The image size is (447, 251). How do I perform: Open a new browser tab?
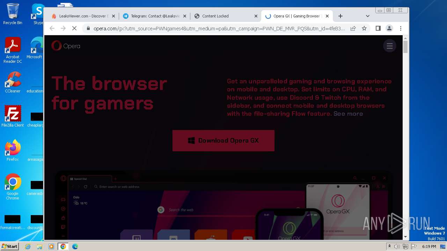340,16
